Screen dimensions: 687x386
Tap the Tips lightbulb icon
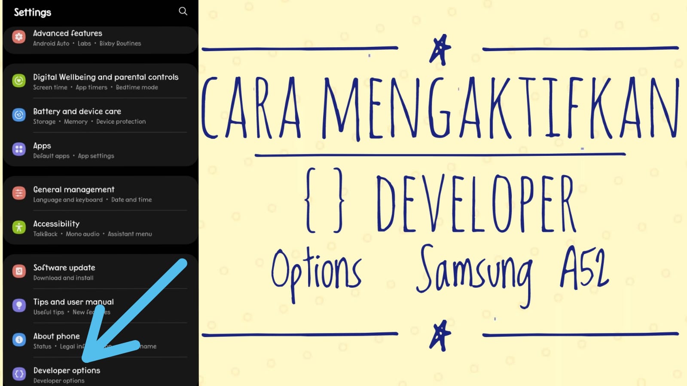pyautogui.click(x=19, y=306)
